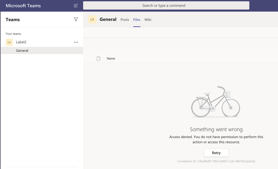Click the file type column icon
This screenshot has width=278, height=169.
[98, 58]
